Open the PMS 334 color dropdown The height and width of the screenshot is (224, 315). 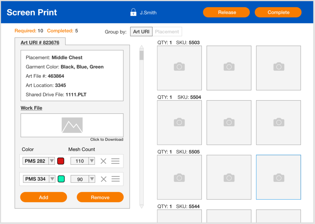tap(52, 179)
